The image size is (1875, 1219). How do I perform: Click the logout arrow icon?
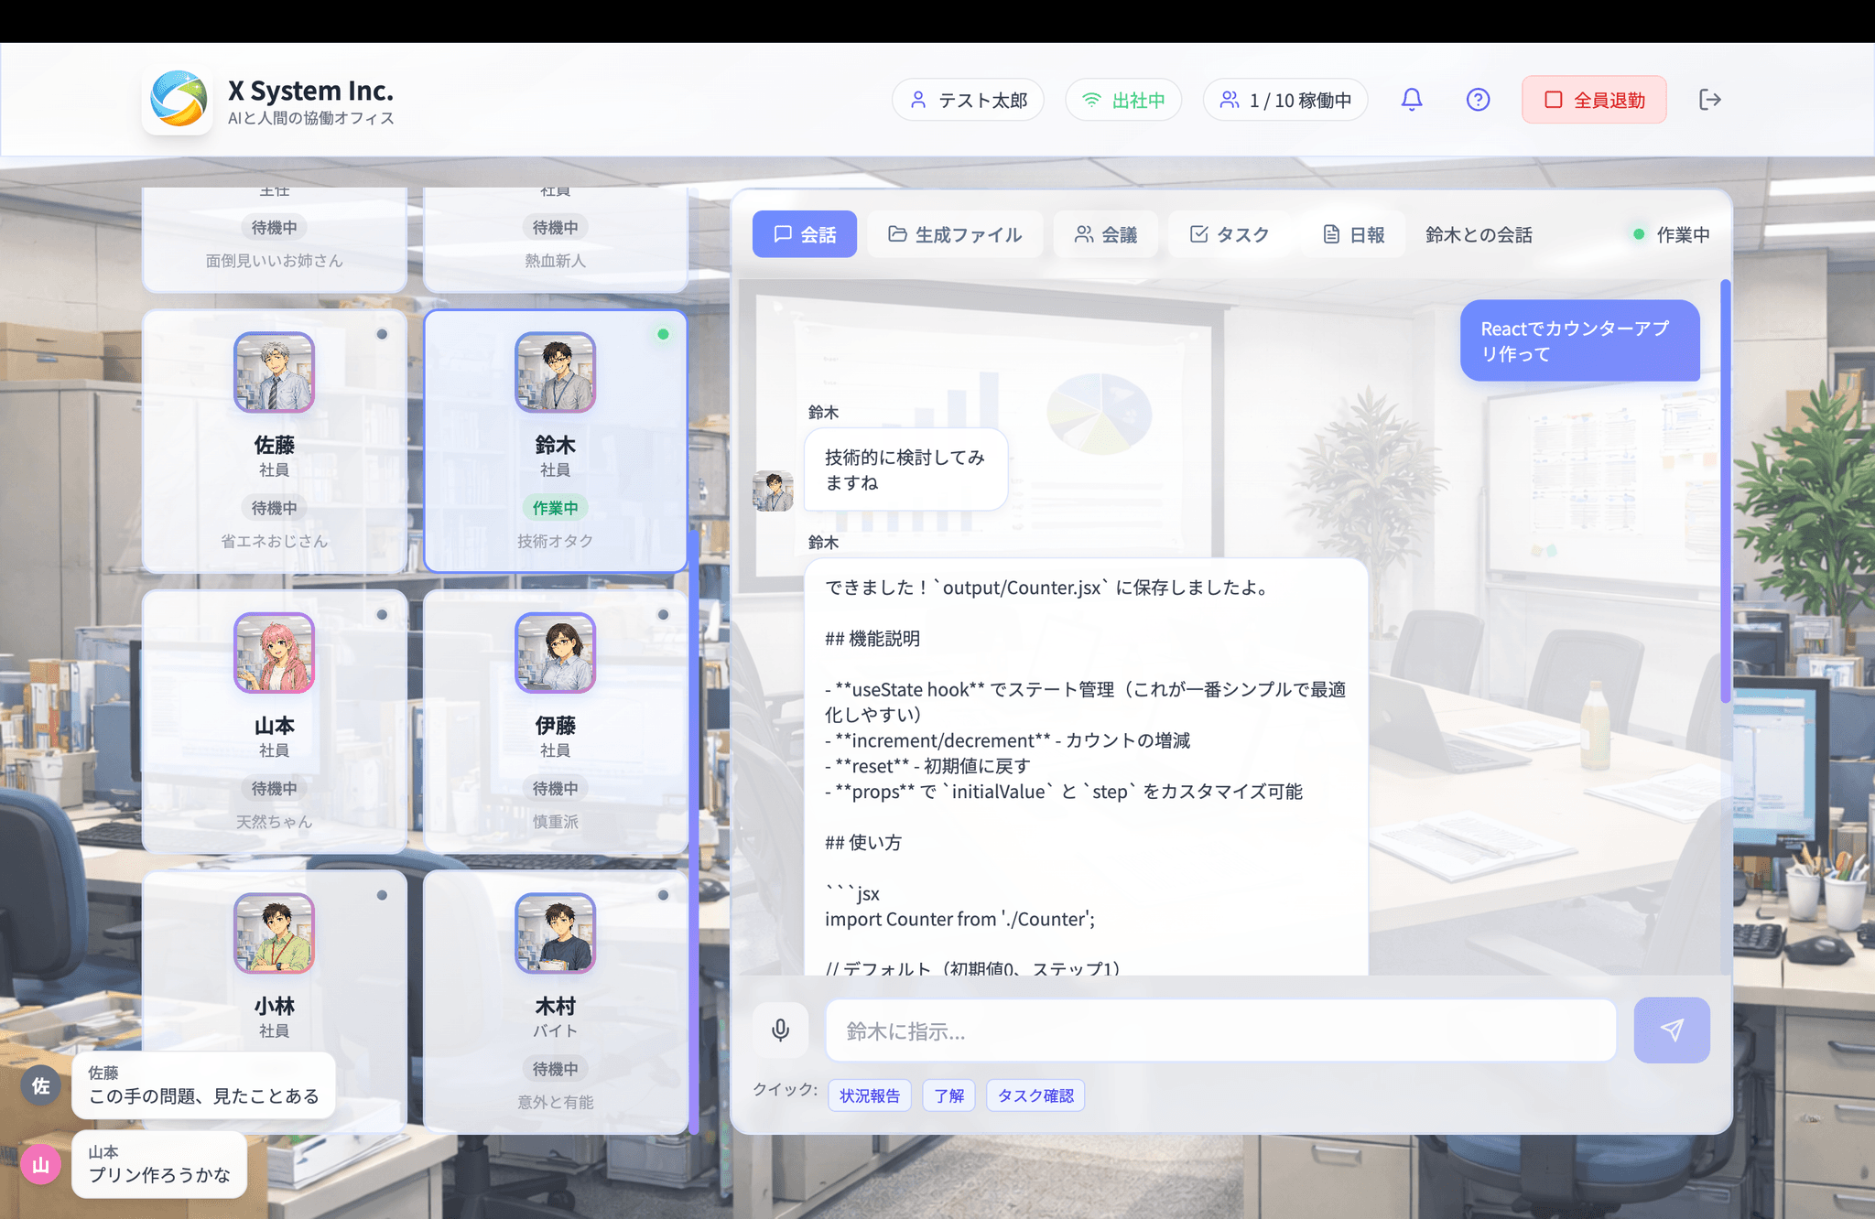(1709, 100)
